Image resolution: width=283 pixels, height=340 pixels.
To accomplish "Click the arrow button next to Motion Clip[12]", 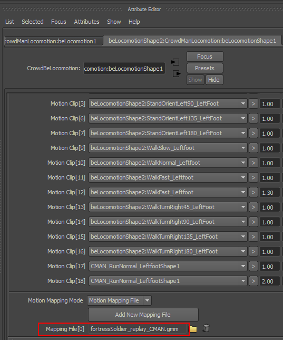I will [253, 193].
